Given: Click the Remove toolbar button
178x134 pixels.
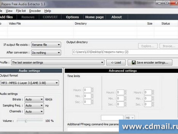Looking at the screenshot, I should pos(28,17).
